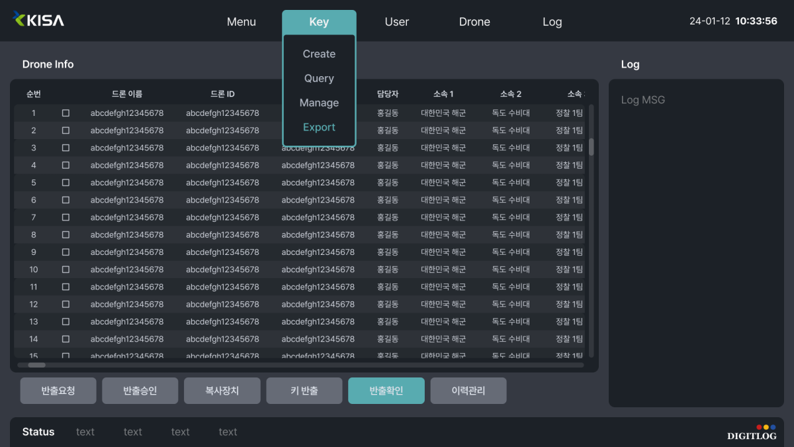The height and width of the screenshot is (447, 794).
Task: Click the vertical scrollbar of drone table
Action: tap(591, 146)
